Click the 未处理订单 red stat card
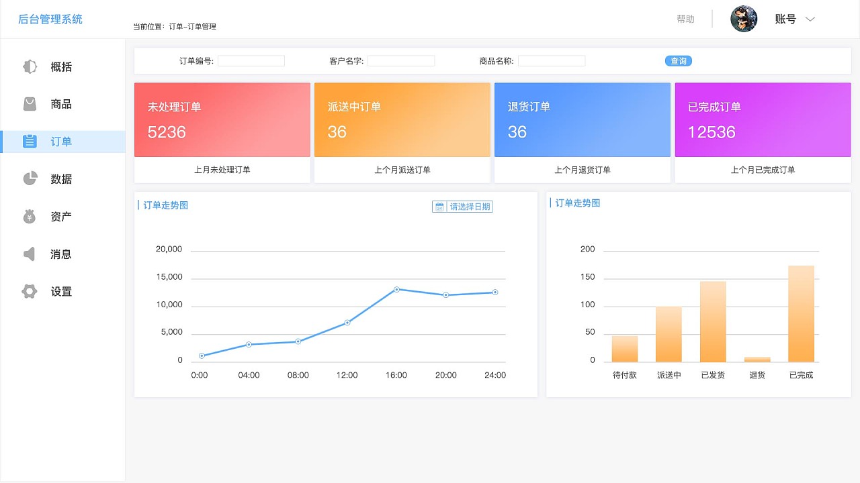This screenshot has width=860, height=483. (222, 119)
